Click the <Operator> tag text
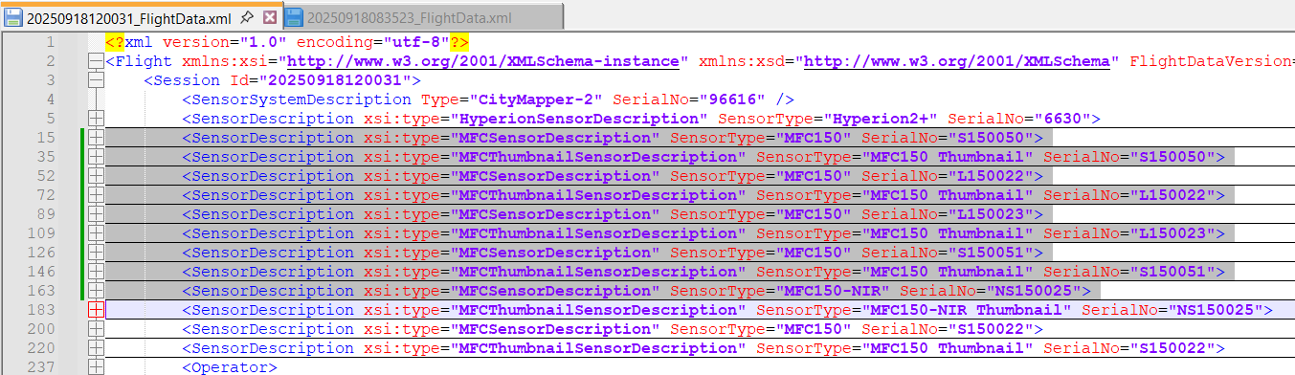1295x375 pixels. pyautogui.click(x=230, y=367)
